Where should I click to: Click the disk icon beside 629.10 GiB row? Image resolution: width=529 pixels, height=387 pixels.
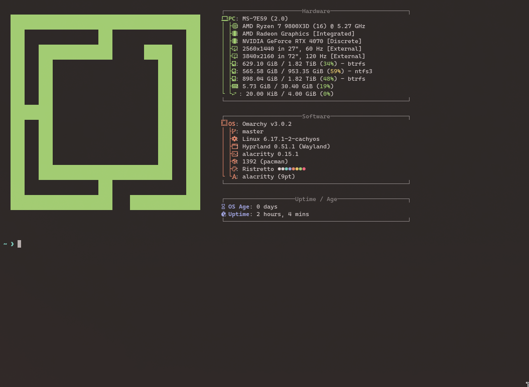234,64
